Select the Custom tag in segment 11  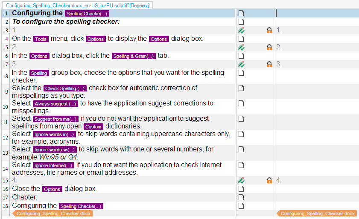93,127
